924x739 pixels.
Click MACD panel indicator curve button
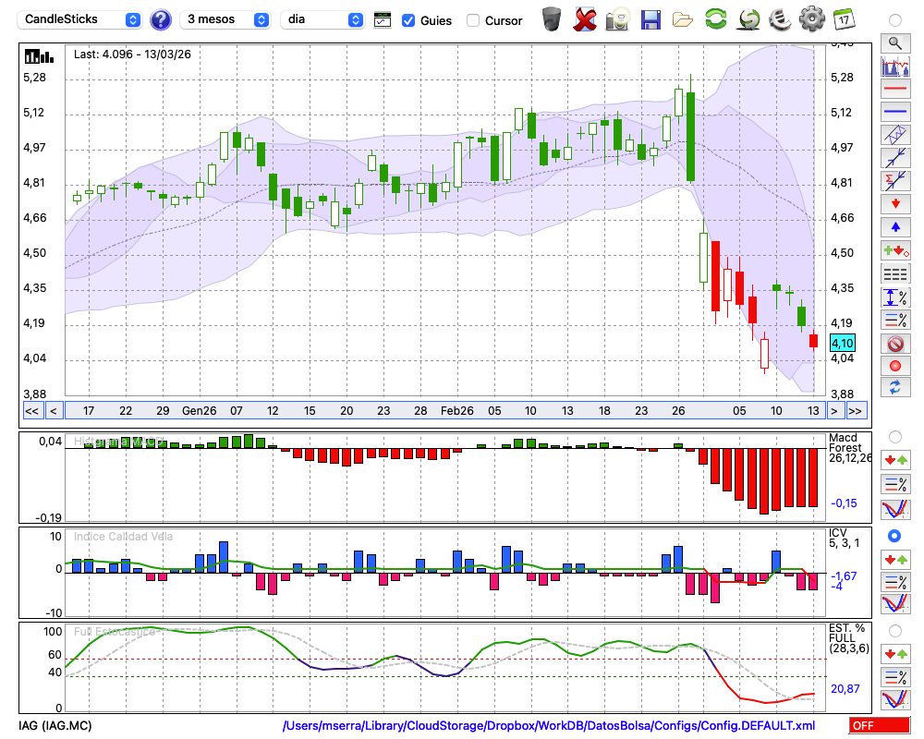(x=895, y=509)
